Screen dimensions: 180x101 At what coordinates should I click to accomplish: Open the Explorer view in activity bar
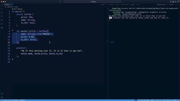click(2, 5)
